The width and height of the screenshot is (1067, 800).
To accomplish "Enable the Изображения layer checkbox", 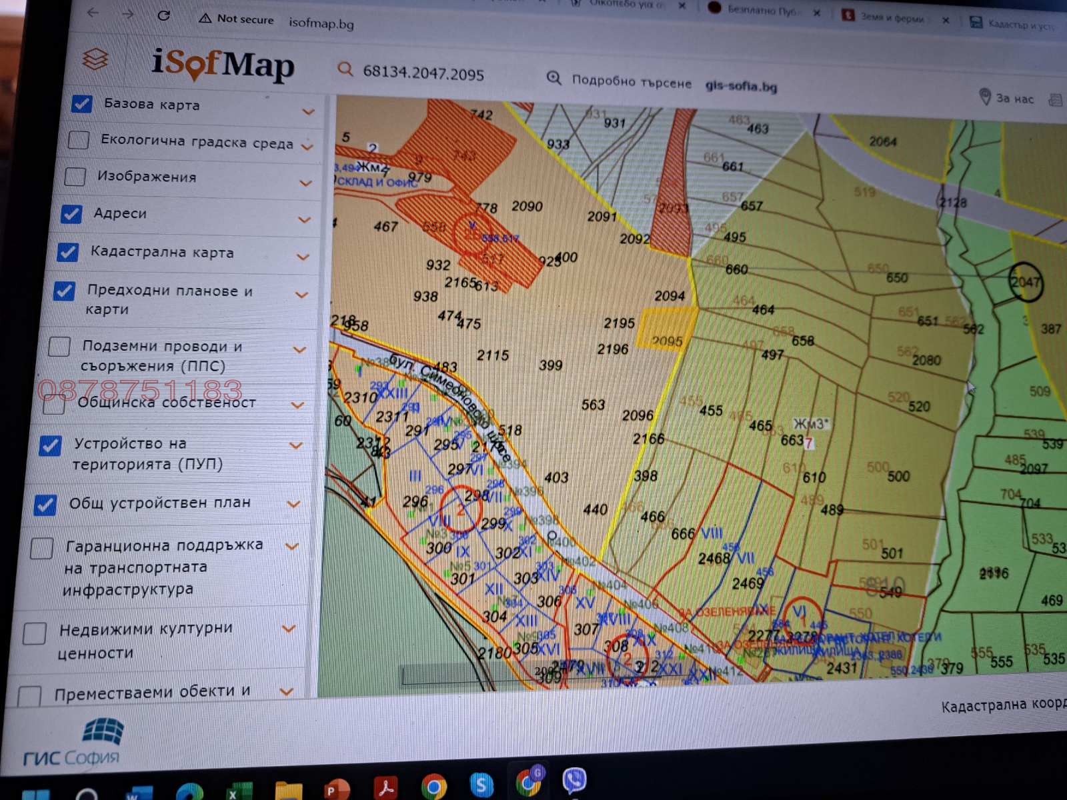I will click(75, 176).
